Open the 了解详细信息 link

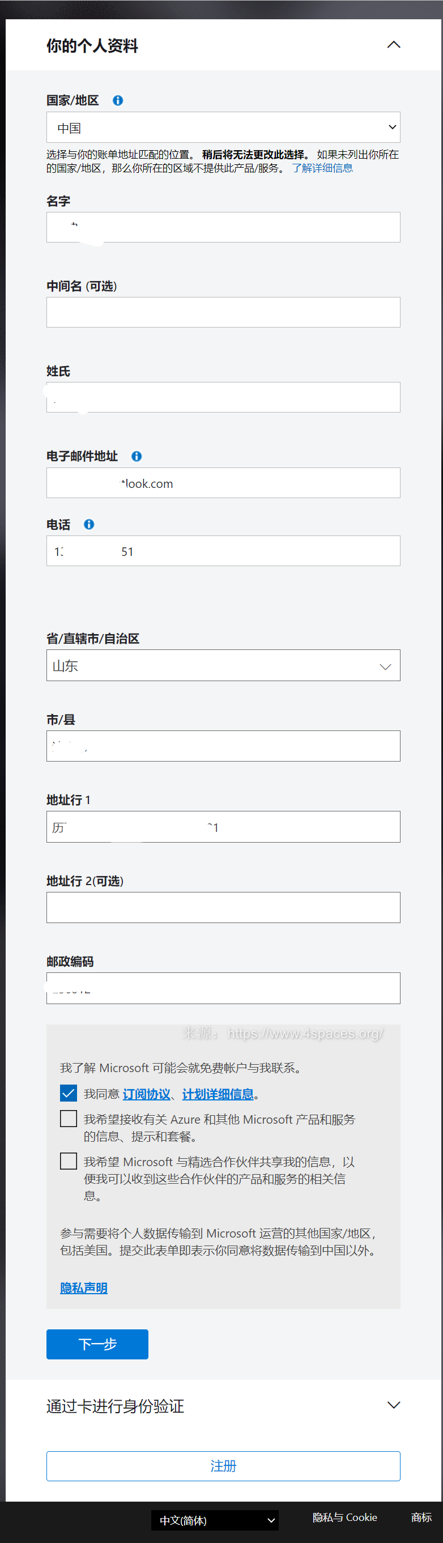point(322,168)
